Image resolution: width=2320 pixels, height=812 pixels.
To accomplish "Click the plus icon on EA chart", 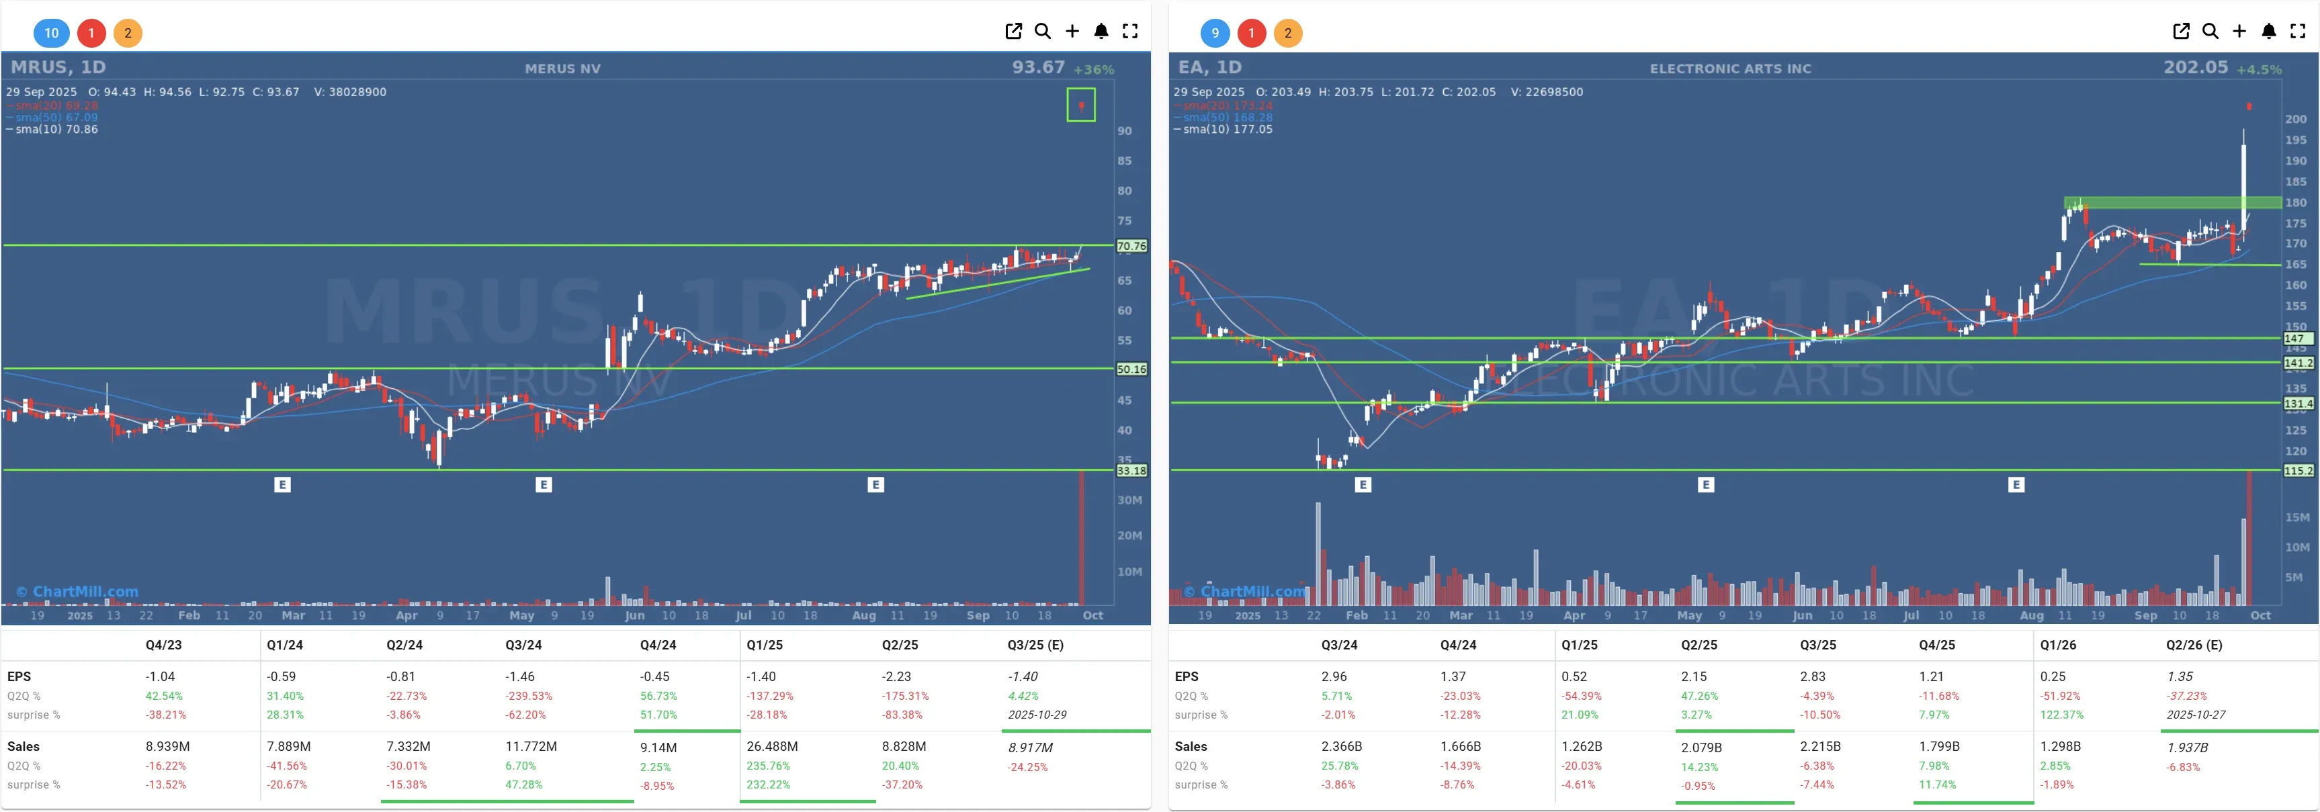I will tap(2240, 32).
